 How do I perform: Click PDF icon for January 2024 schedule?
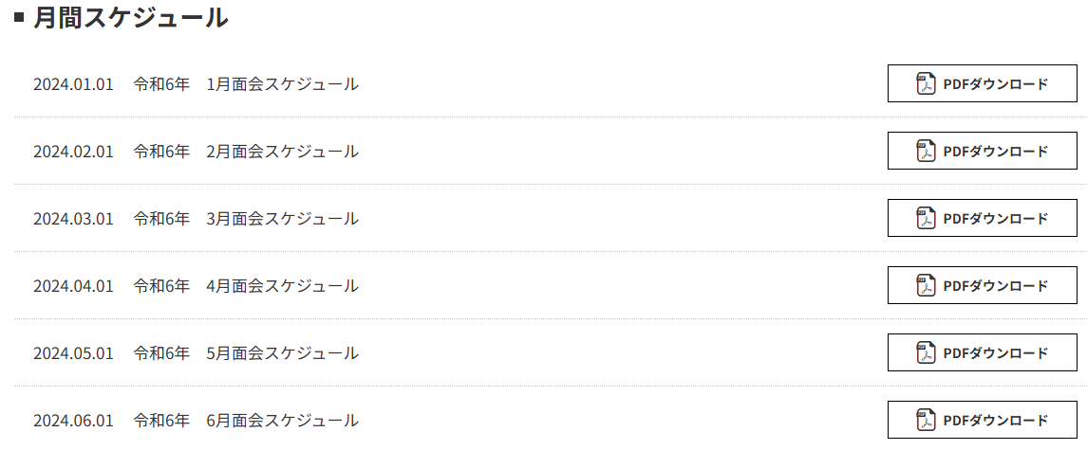pyautogui.click(x=926, y=83)
